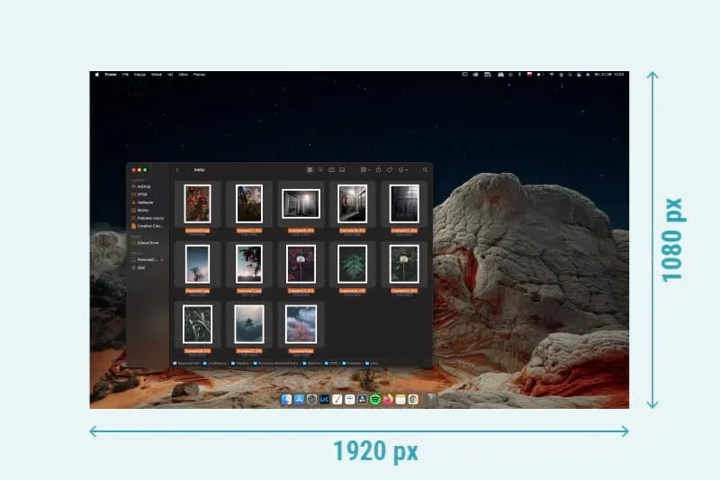Open Finder search magnifier
Viewport: 720px width, 480px height.
(x=423, y=169)
